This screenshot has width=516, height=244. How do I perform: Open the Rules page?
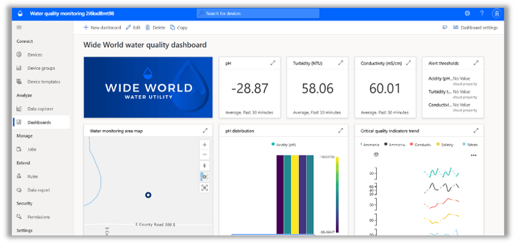pos(32,176)
